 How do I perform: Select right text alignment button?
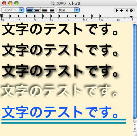point(52,10)
